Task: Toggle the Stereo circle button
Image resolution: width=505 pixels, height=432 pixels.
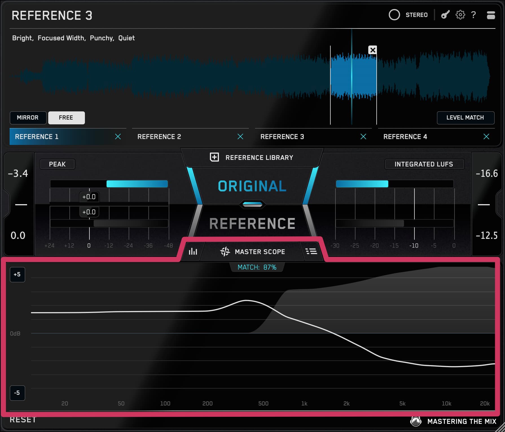Action: pyautogui.click(x=394, y=15)
